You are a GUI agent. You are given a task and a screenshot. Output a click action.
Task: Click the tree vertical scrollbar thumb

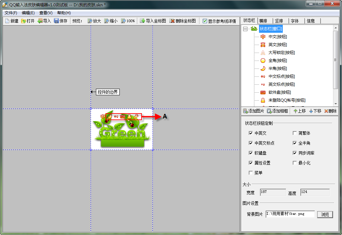pos(336,60)
